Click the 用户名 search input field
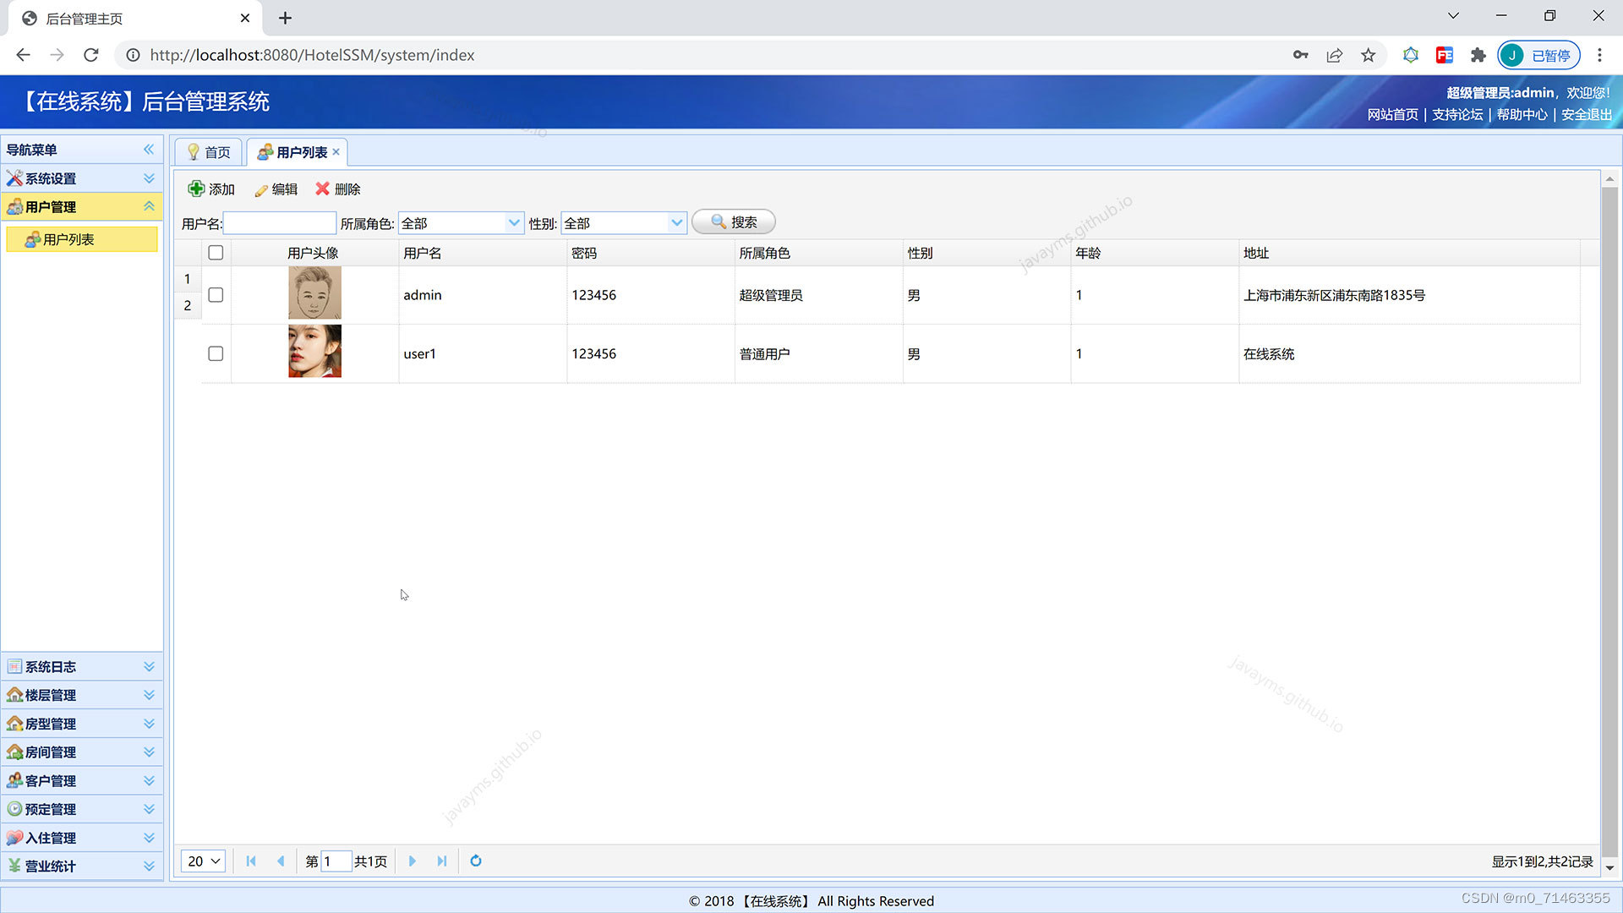Viewport: 1623px width, 913px height. pyautogui.click(x=280, y=223)
